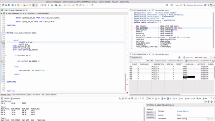Click the Console pin console icon
This screenshot has height=121, width=215.
tap(129, 98)
